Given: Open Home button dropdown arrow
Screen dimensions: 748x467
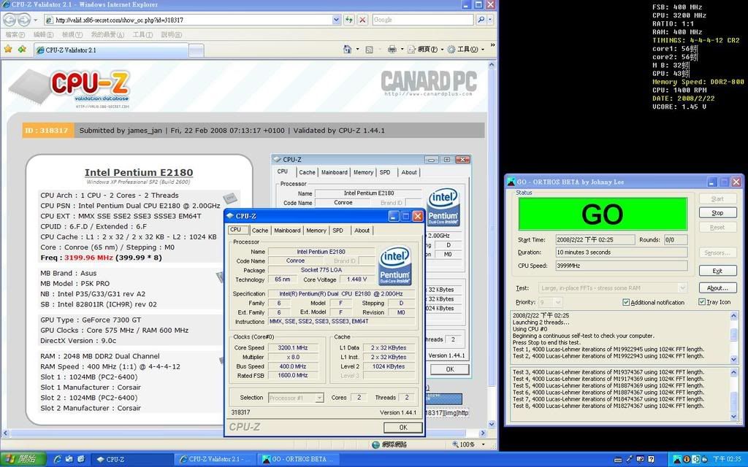Looking at the screenshot, I should pos(356,49).
